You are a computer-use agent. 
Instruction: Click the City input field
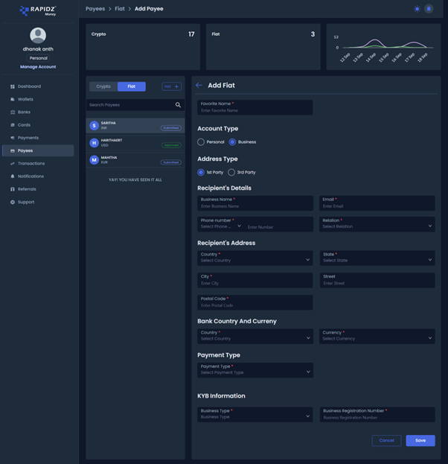point(255,280)
